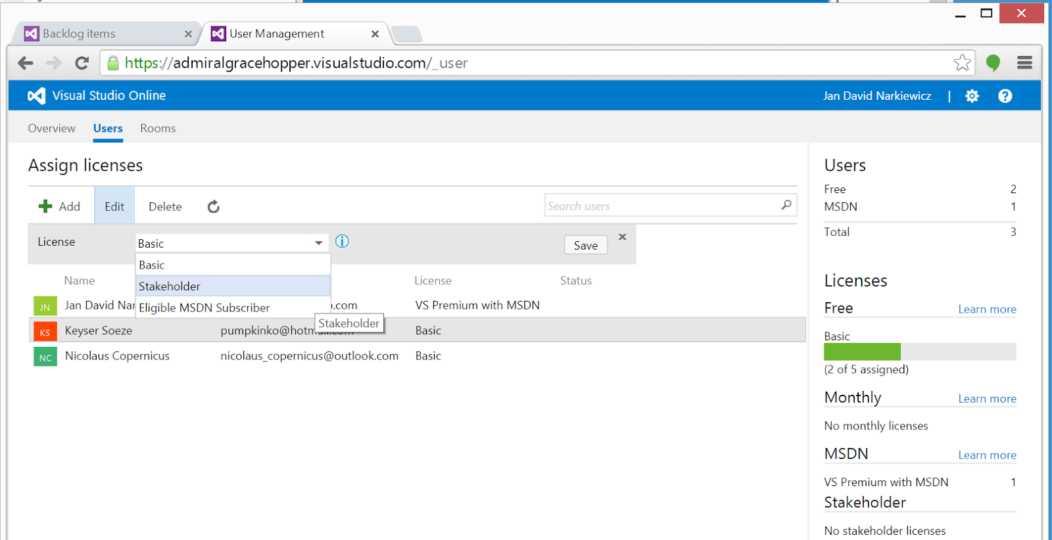The height and width of the screenshot is (540, 1052).
Task: Close the Backlog items tab
Action: (188, 34)
